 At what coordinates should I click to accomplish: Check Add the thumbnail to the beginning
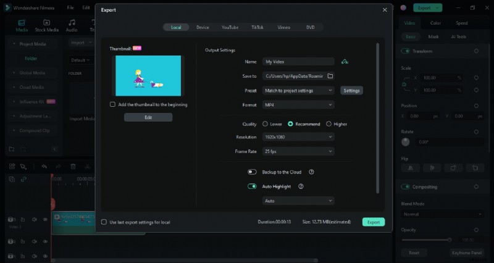coord(112,104)
